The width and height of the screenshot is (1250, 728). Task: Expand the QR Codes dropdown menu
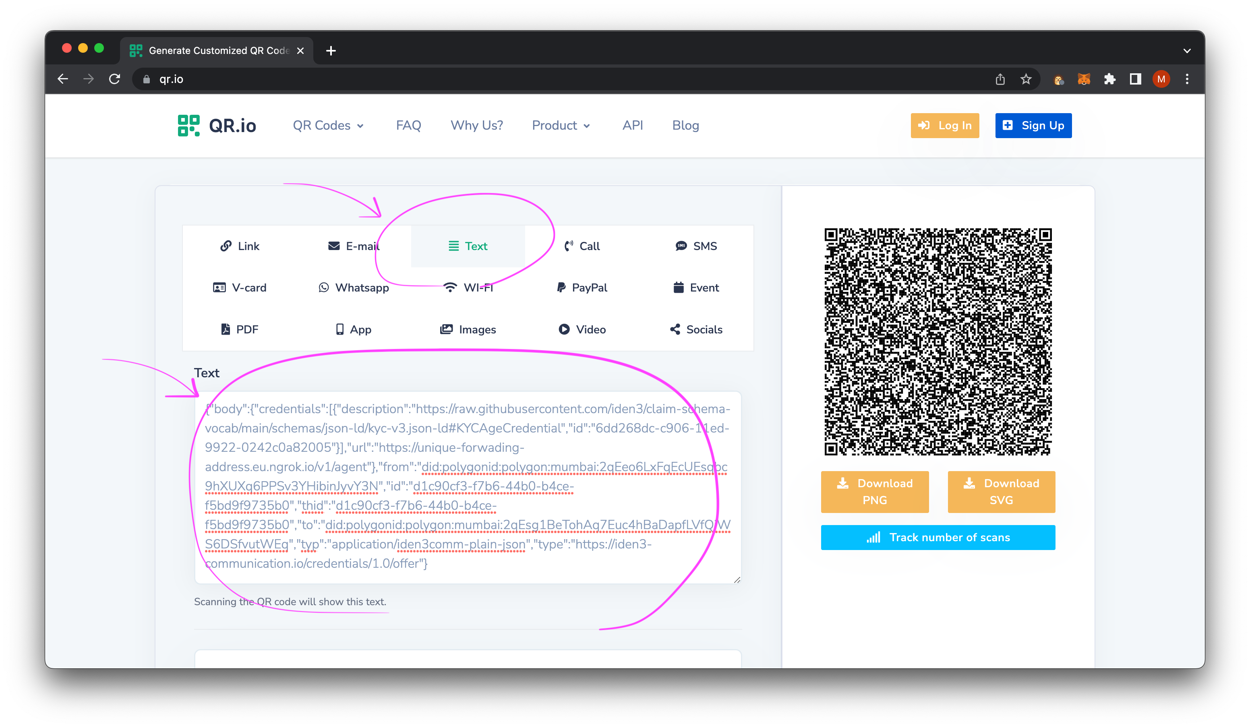click(328, 126)
